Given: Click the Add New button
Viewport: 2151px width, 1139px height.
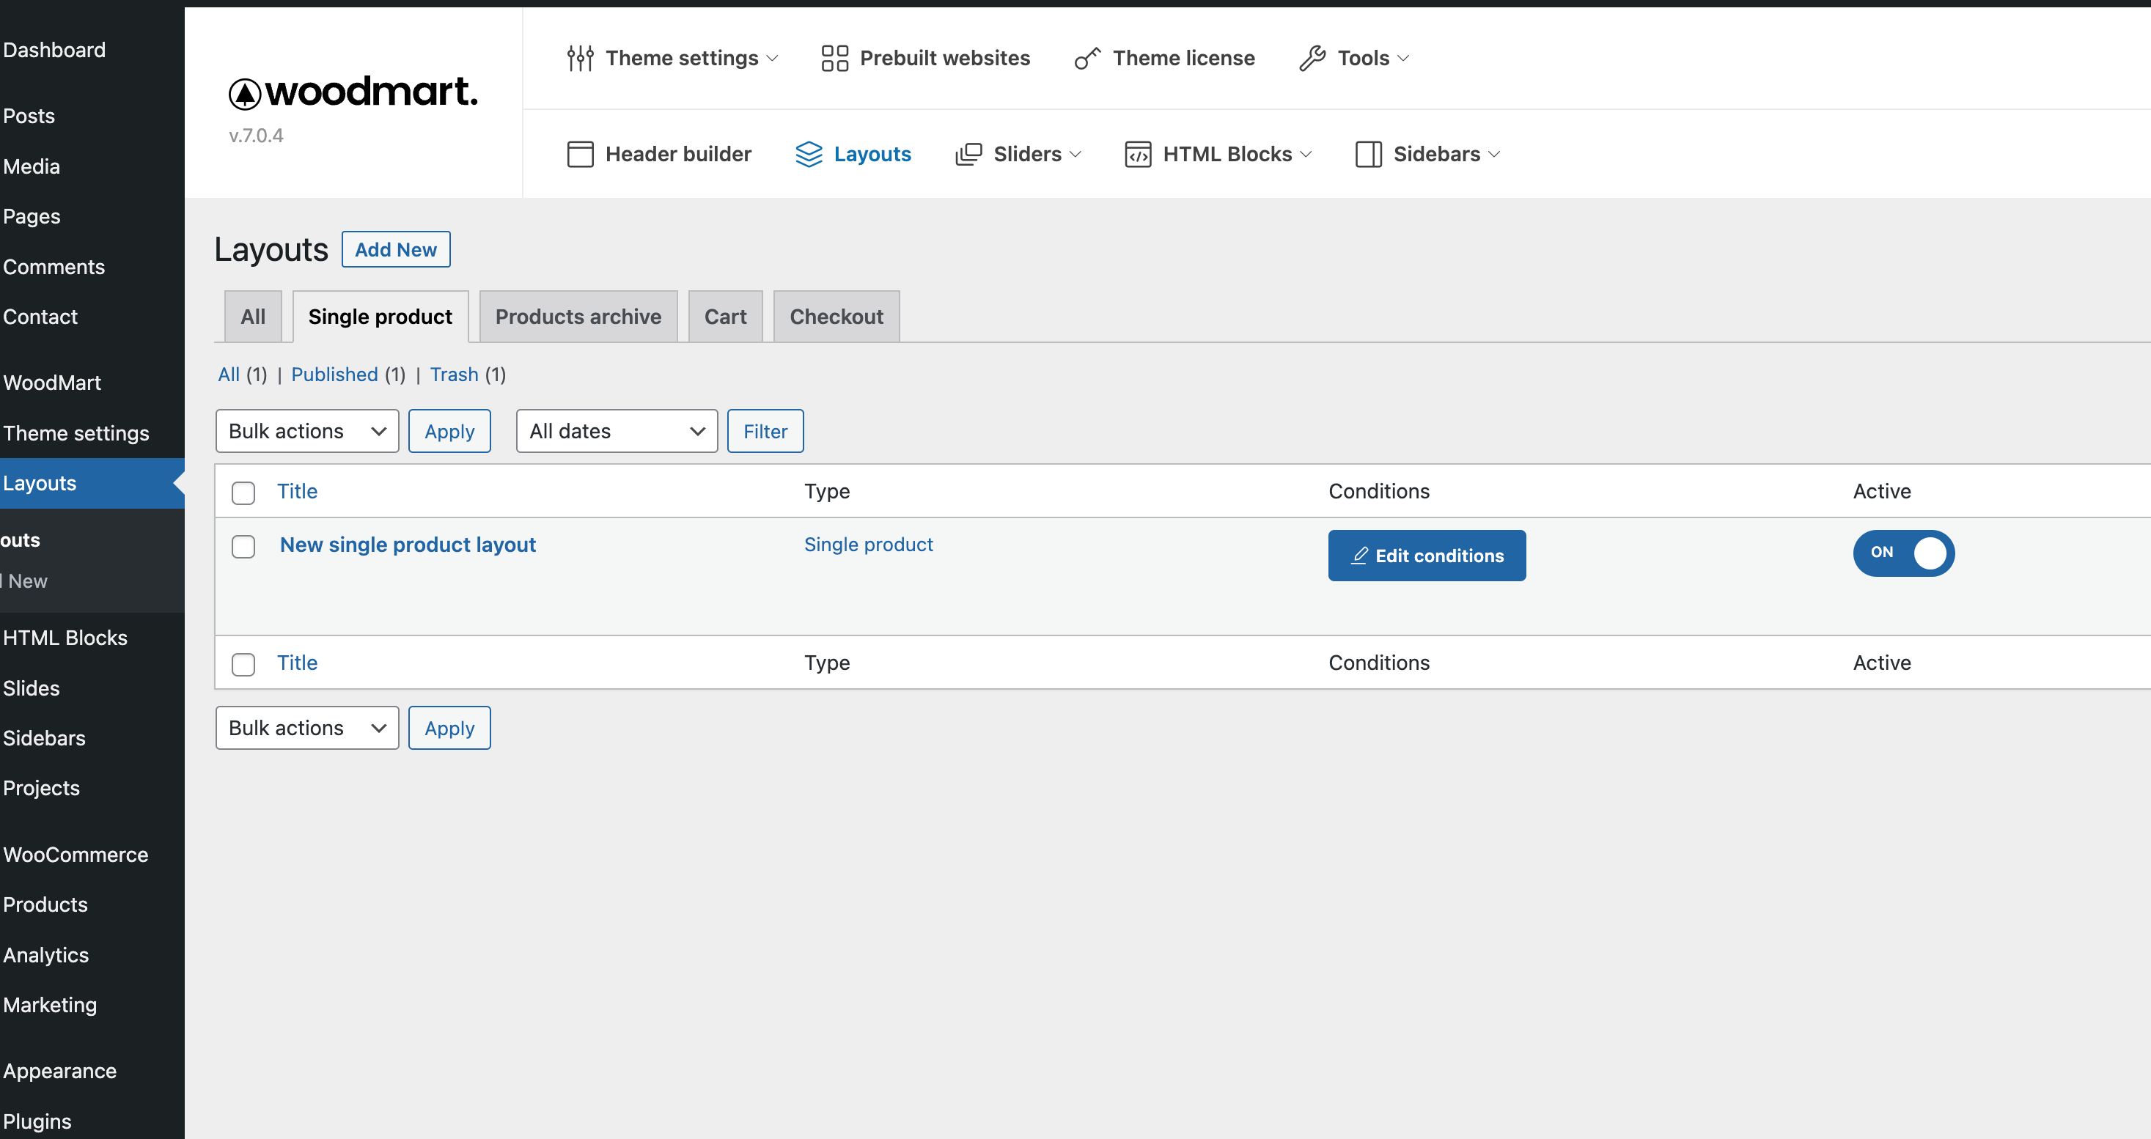Looking at the screenshot, I should 396,250.
